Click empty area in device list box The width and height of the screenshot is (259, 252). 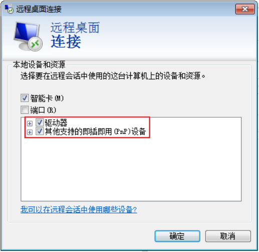(x=131, y=169)
